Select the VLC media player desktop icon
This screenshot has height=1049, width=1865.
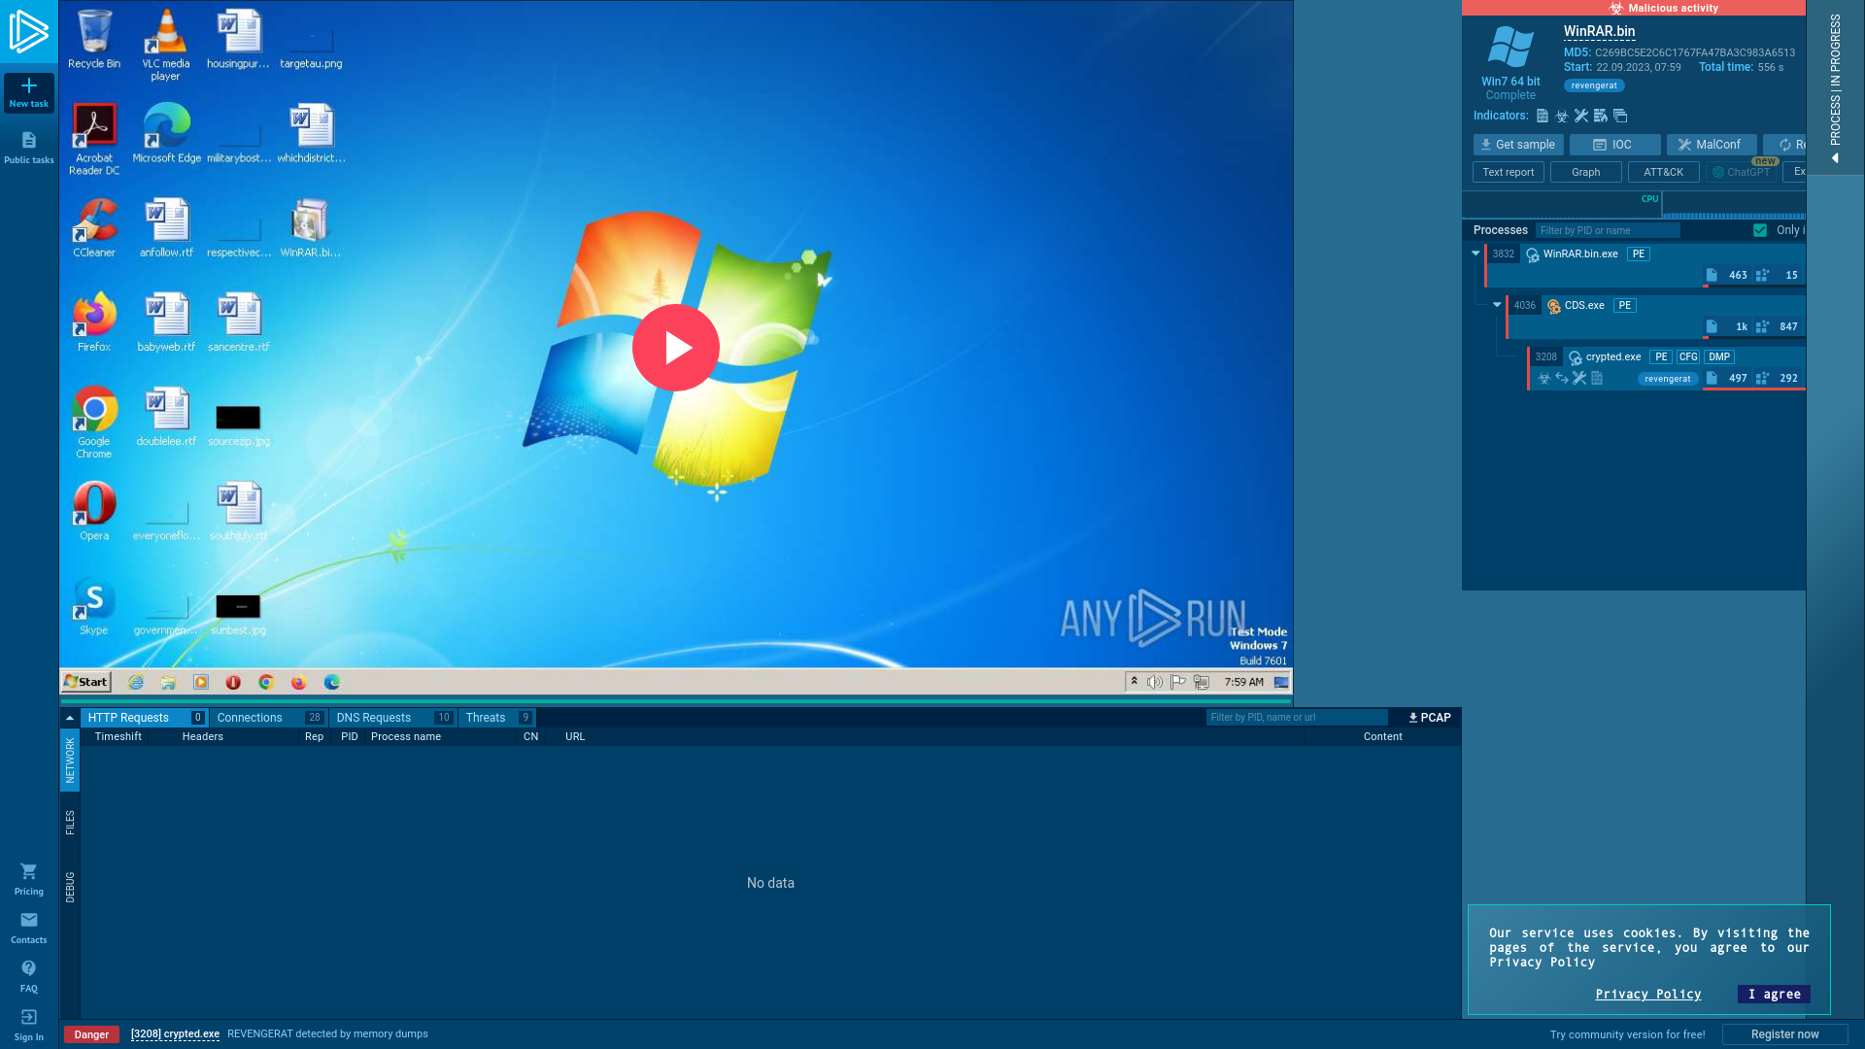tap(165, 45)
